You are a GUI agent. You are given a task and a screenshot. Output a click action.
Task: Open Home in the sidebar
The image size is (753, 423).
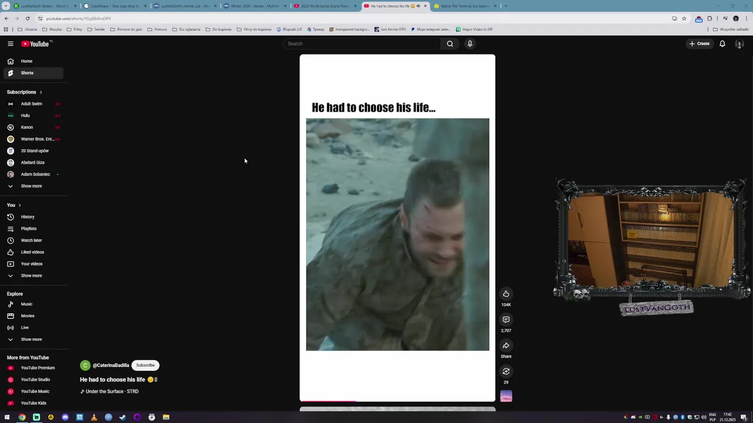pos(33,61)
